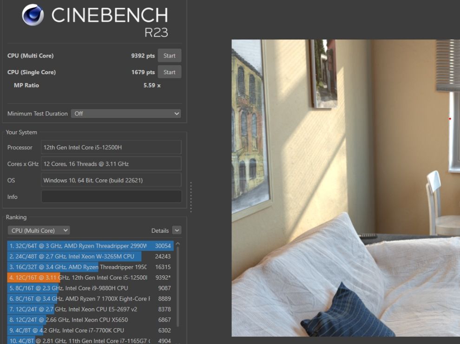
Task: Click the Cores x GHz field
Action: click(111, 164)
